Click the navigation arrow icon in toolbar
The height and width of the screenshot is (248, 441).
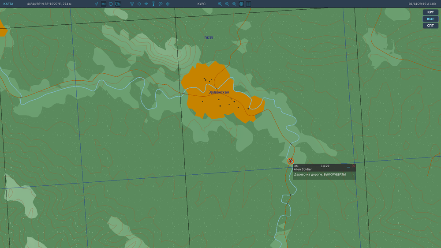[97, 4]
